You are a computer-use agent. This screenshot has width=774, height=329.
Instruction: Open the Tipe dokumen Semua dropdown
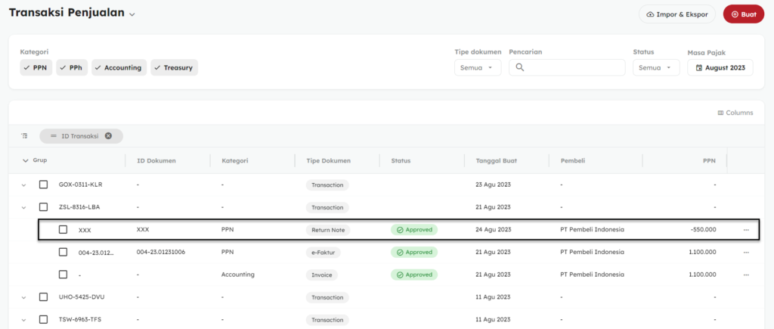pyautogui.click(x=478, y=67)
